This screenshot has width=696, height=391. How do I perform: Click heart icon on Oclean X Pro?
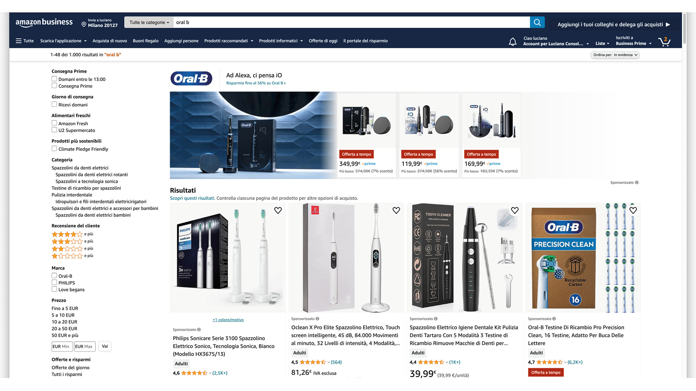pos(396,210)
